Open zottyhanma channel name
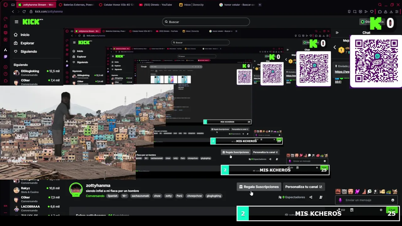Viewport: 402px width, 226px height. [x=98, y=186]
